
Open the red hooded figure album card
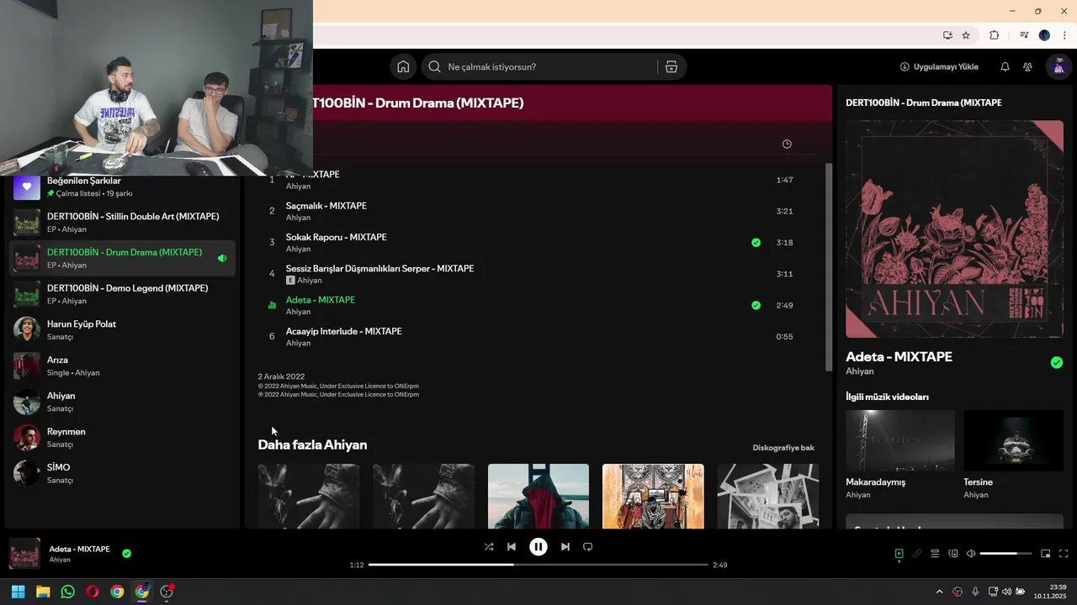pos(538,496)
